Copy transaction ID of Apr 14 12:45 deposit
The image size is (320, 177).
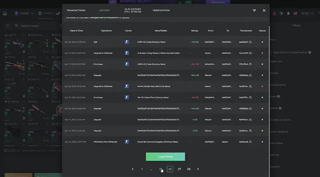pyautogui.click(x=251, y=131)
